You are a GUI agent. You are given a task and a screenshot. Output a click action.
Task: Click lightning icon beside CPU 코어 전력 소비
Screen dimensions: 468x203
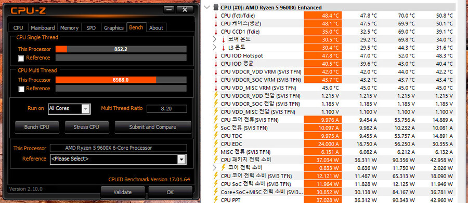pos(216,176)
